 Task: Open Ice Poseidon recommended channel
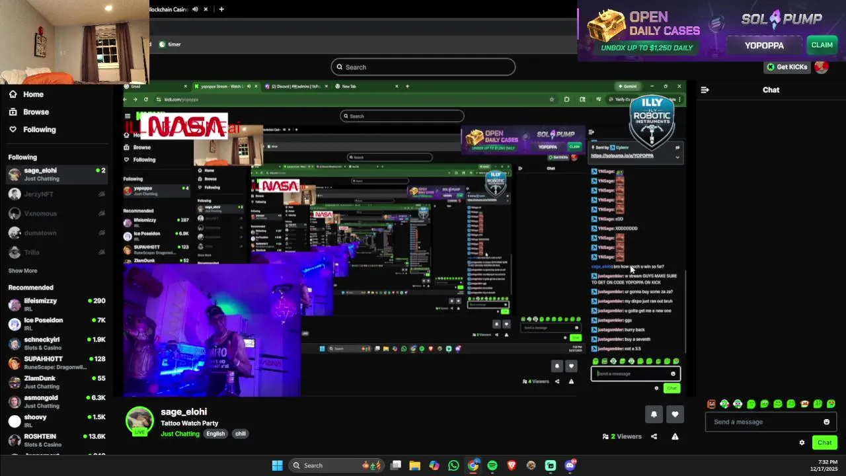(x=56, y=324)
